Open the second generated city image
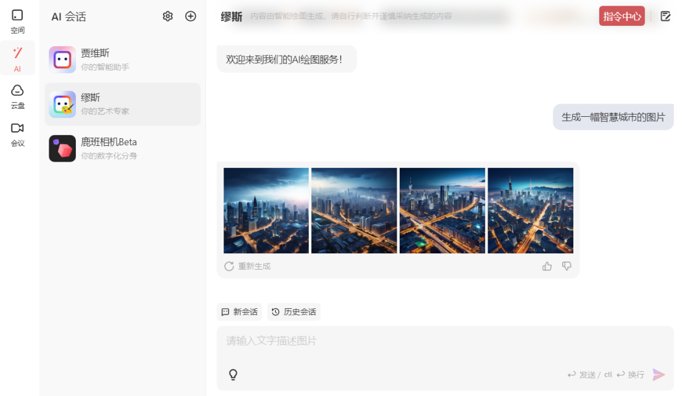This screenshot has height=396, width=682. coord(354,210)
